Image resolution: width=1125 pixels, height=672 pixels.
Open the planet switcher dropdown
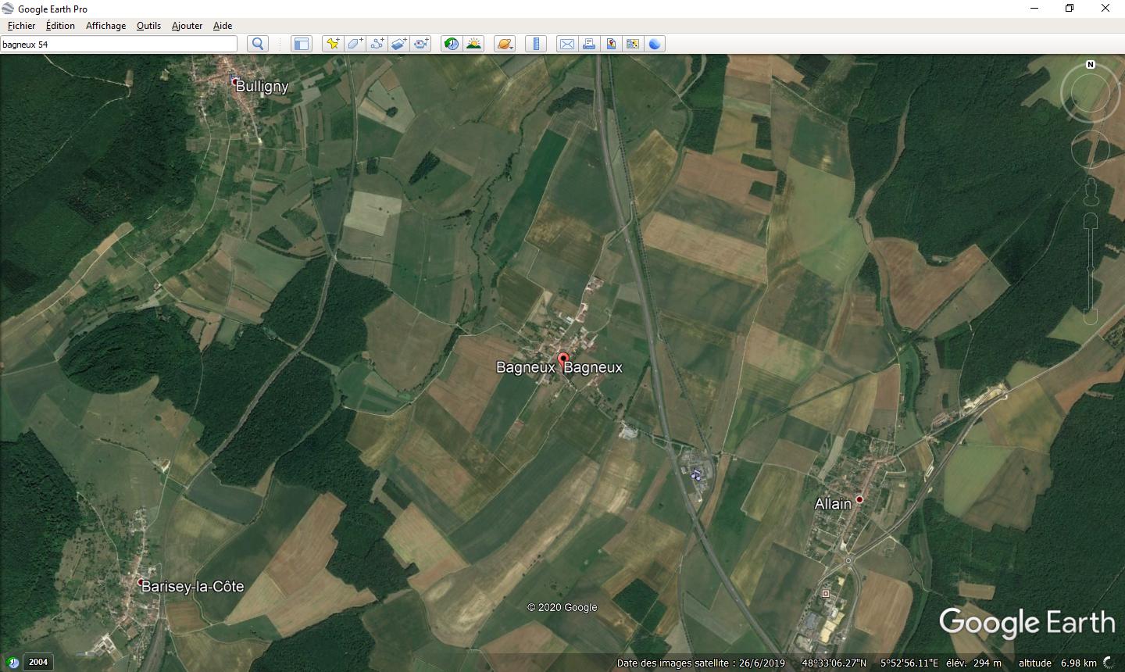[505, 44]
